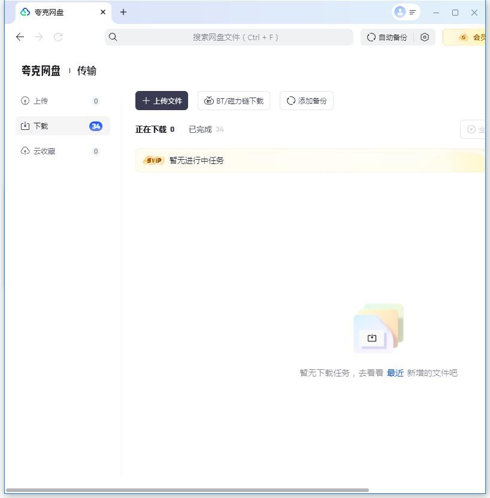The width and height of the screenshot is (490, 498).
Task: Click the 传输 breadcrumb label
Action: click(86, 71)
